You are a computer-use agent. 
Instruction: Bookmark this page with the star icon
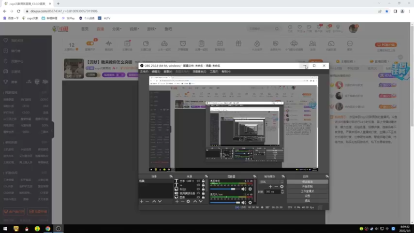[387, 11]
